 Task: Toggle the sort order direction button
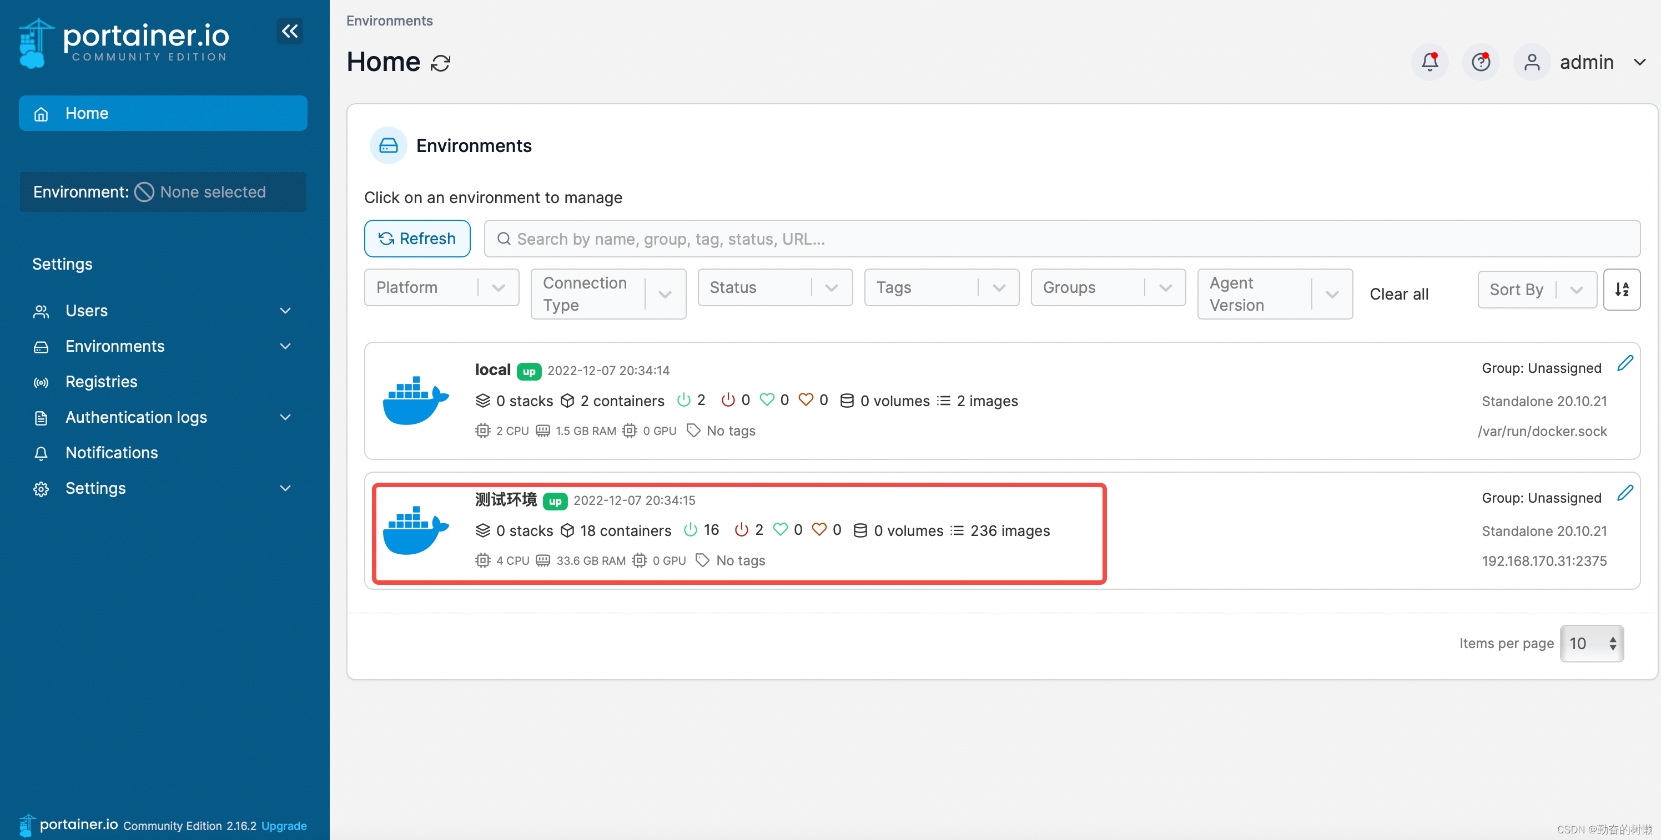click(x=1622, y=290)
